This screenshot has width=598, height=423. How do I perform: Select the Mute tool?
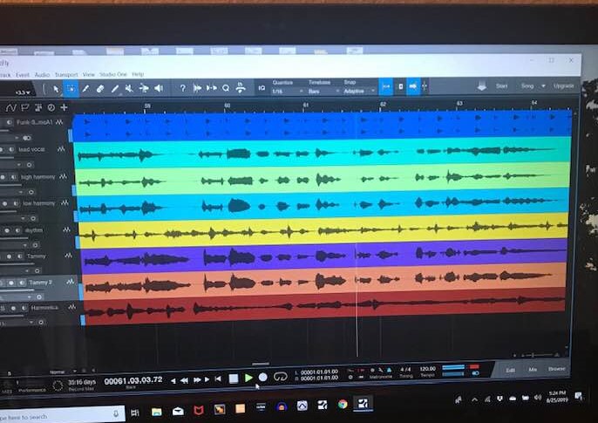129,88
